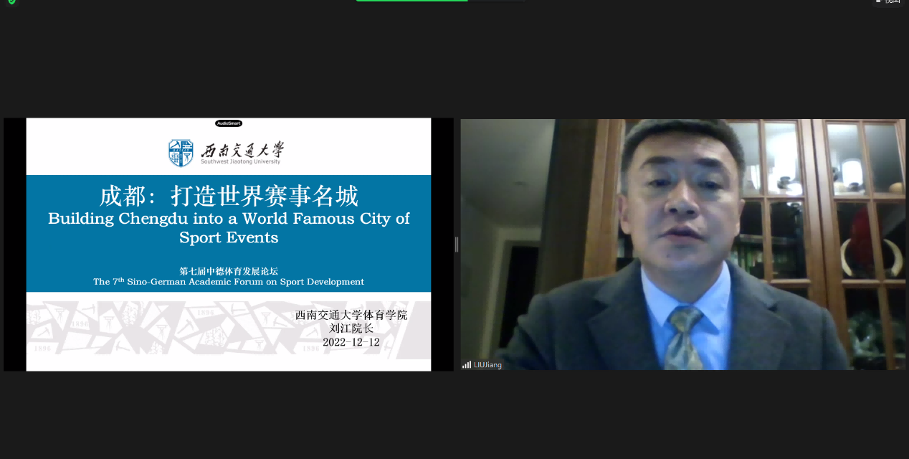Select the speaker's video tile

coord(682,244)
